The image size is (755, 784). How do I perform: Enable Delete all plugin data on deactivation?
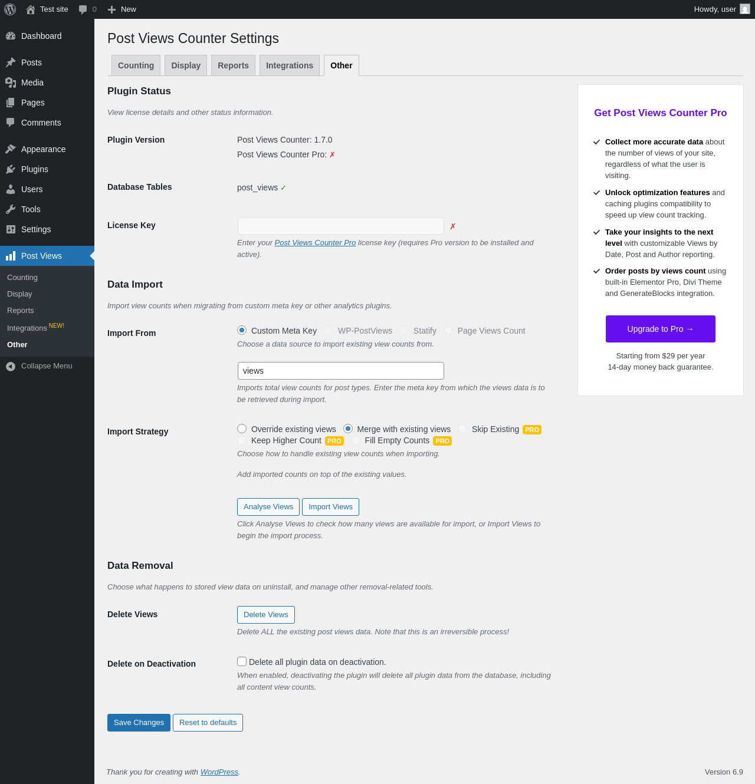click(242, 661)
